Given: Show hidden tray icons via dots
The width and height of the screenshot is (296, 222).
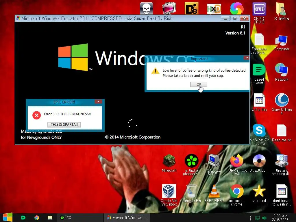Looking at the screenshot, I should tap(250, 218).
